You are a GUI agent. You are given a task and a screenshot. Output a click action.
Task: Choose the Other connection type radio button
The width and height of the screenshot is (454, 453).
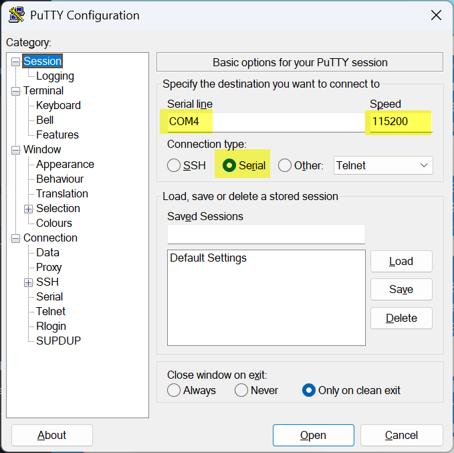[x=285, y=165]
